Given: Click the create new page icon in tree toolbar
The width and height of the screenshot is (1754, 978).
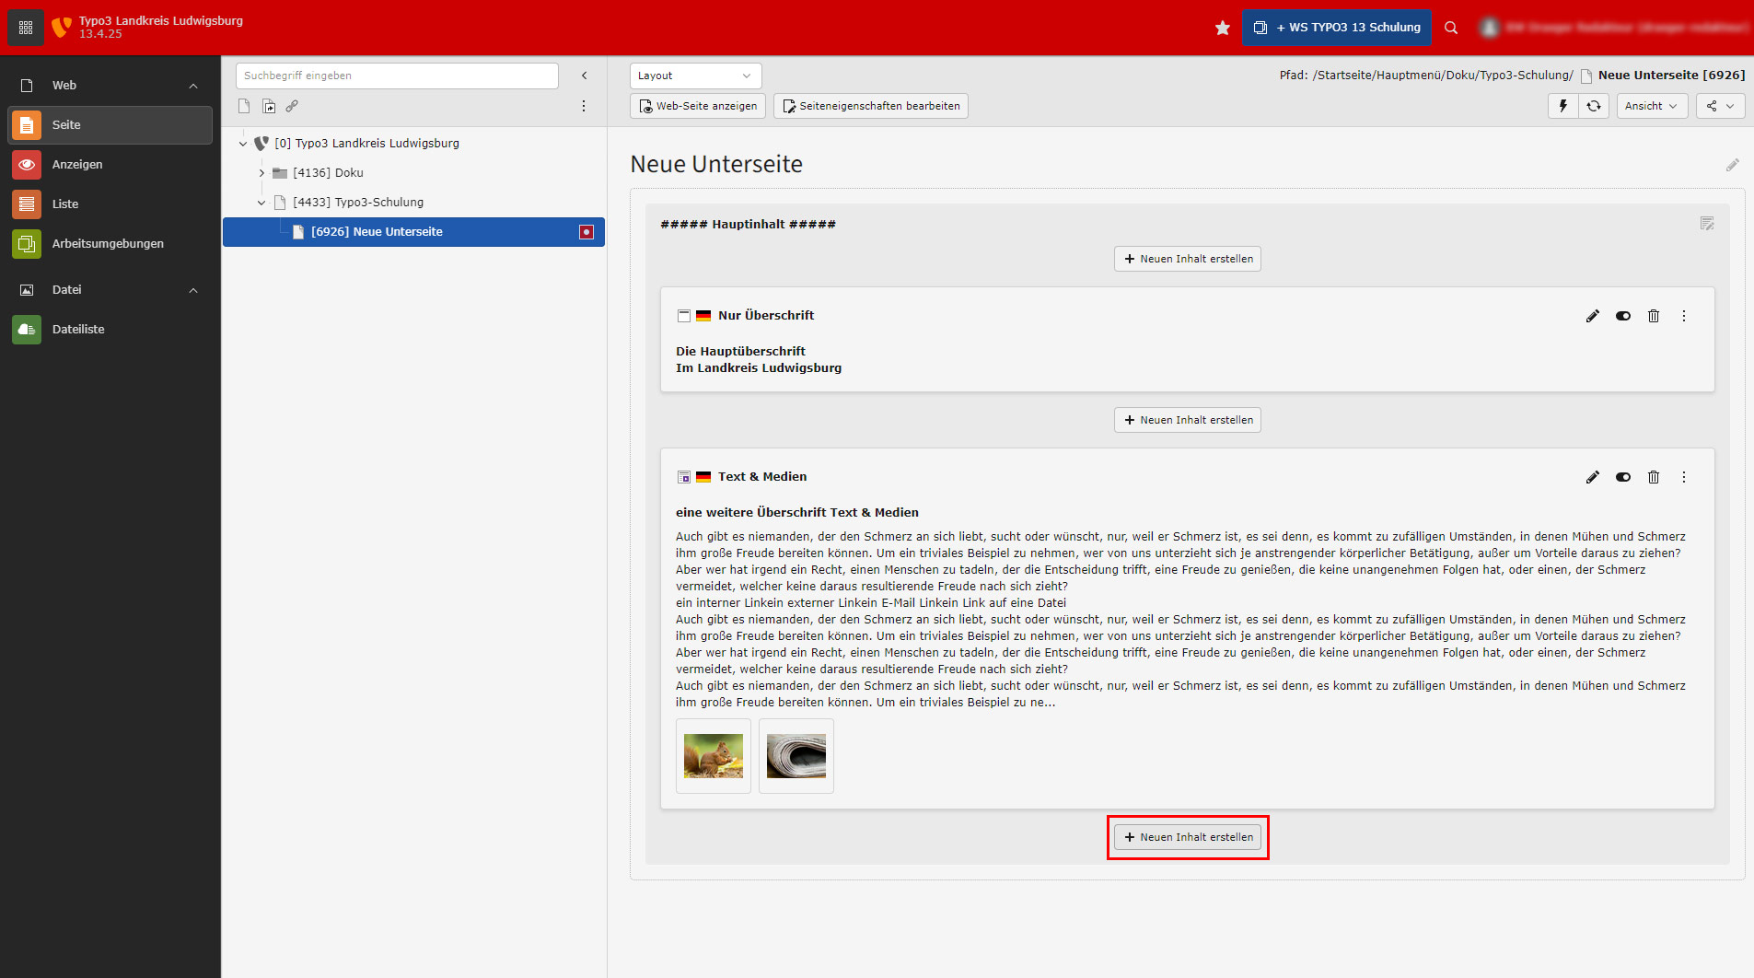Looking at the screenshot, I should pyautogui.click(x=244, y=106).
